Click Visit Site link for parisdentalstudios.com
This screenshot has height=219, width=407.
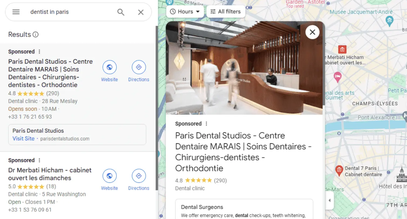click(x=24, y=139)
